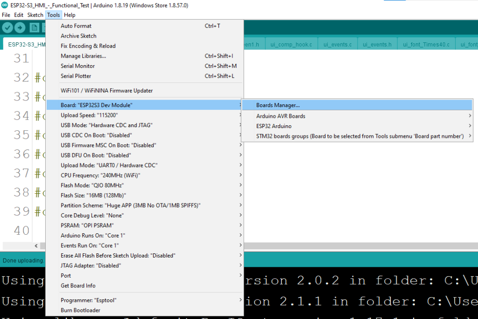Expand the ESP32 Arduino boards submenu
The width and height of the screenshot is (478, 319).
274,126
